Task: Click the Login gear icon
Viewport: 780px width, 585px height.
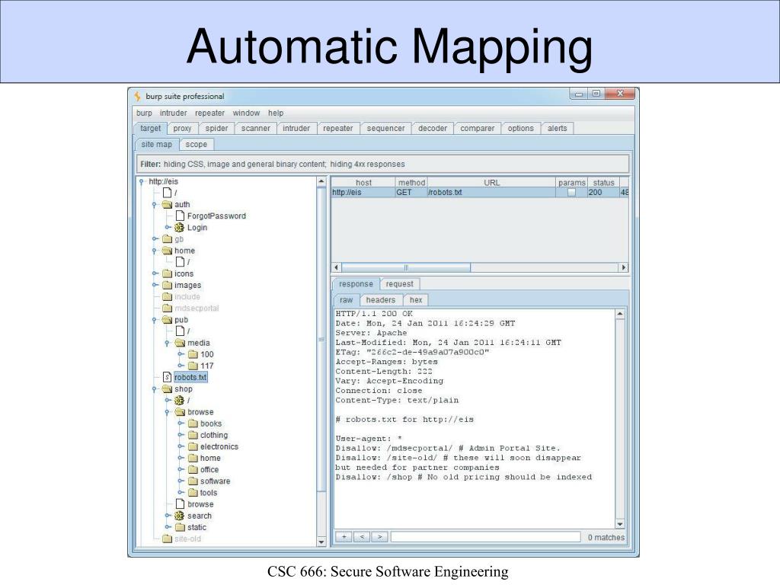Action: click(179, 227)
